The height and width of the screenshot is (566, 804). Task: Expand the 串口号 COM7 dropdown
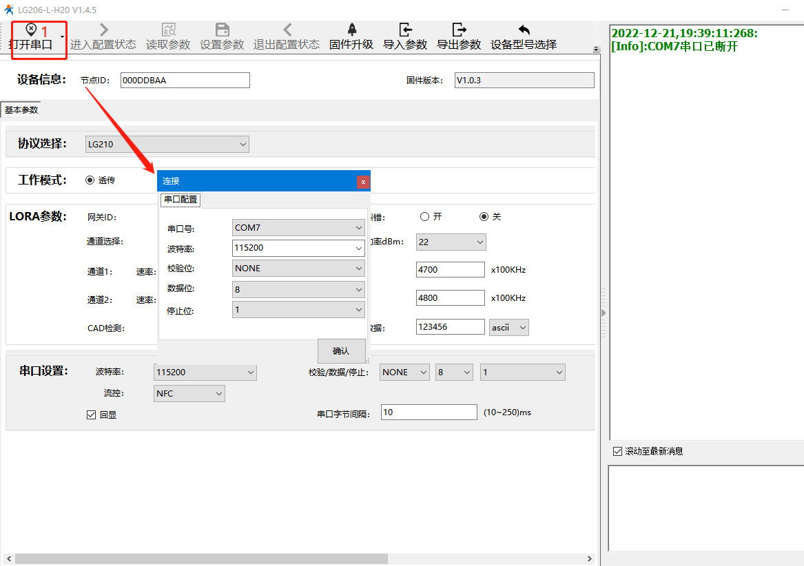click(x=298, y=227)
